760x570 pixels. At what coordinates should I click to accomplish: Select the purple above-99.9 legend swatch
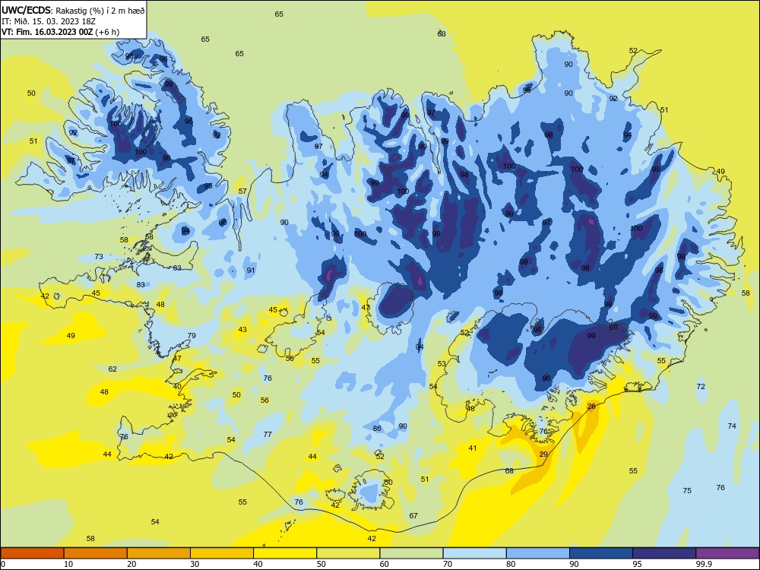click(727, 553)
